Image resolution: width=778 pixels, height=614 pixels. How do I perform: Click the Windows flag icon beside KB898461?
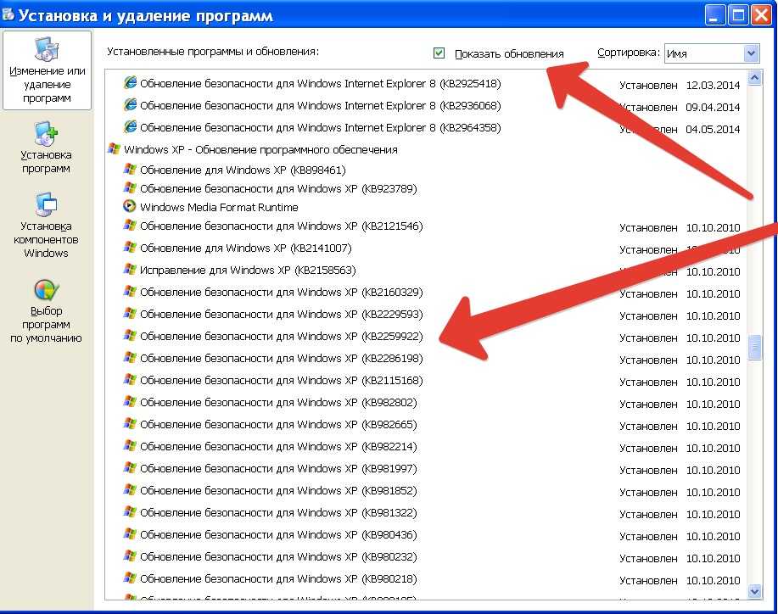(x=130, y=169)
